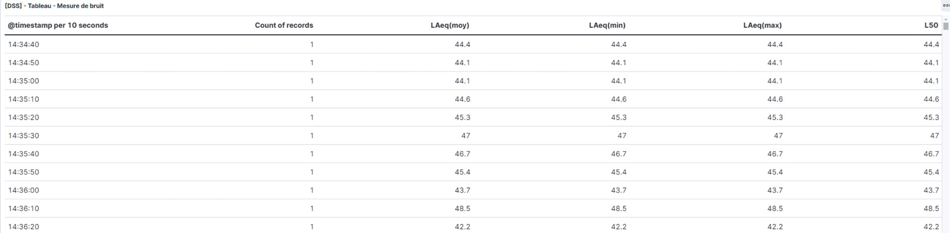
Task: Click the vertical scrollbar thumb
Action: point(946,26)
